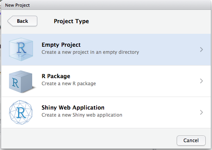Click the 'Create a new R package' description
Screen dimensions: 212x150
pyautogui.click(x=69, y=84)
